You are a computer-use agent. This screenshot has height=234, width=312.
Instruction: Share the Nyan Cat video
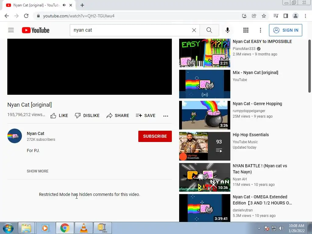pyautogui.click(x=118, y=115)
